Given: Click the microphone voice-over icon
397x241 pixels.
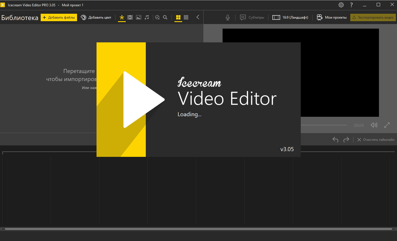Looking at the screenshot, I should (228, 17).
